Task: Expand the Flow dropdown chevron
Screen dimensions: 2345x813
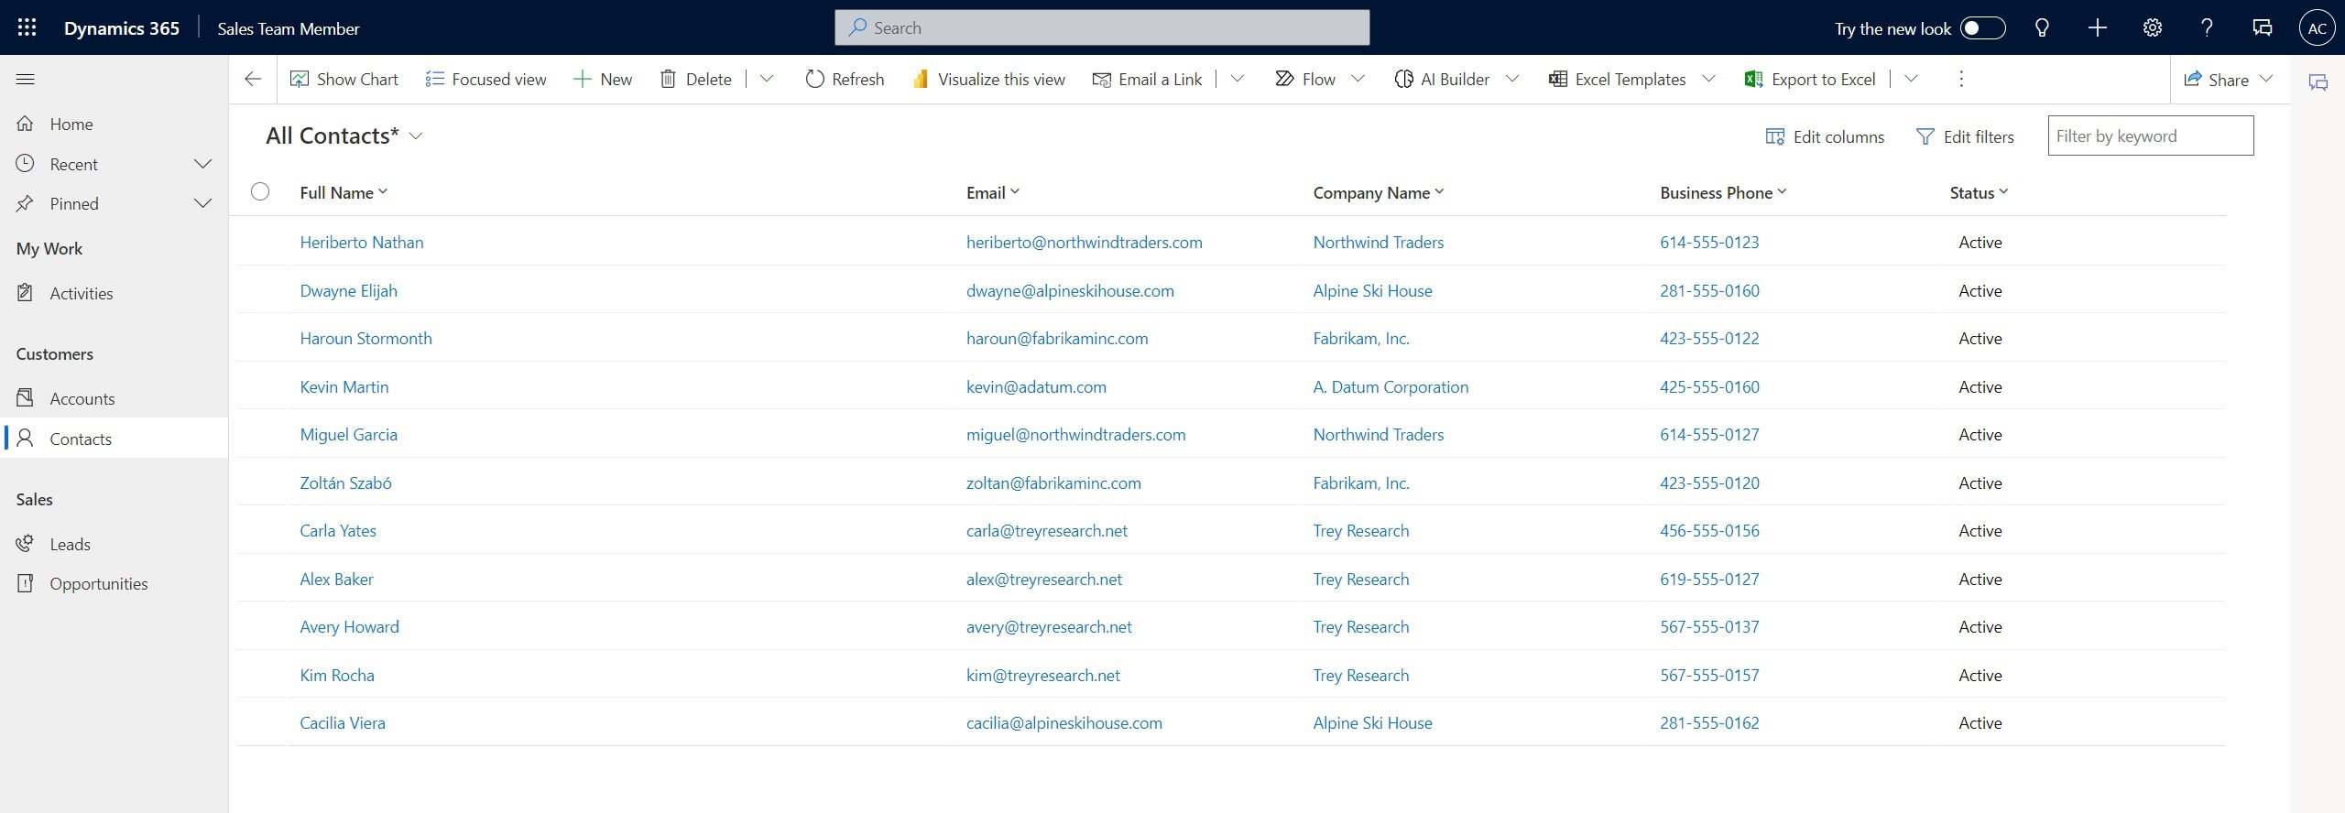Action: pyautogui.click(x=1358, y=79)
